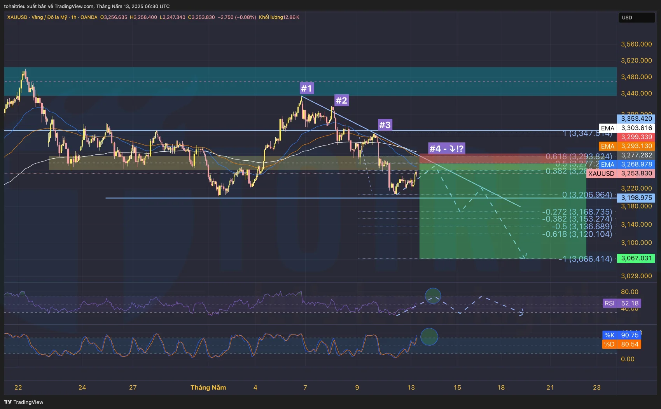This screenshot has height=409, width=661.
Task: Click the XAUUSD symbol title in header
Action: coord(17,17)
